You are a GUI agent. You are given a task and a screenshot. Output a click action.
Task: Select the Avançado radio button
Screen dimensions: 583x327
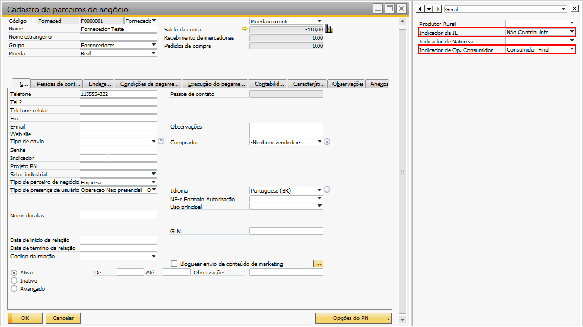point(14,288)
